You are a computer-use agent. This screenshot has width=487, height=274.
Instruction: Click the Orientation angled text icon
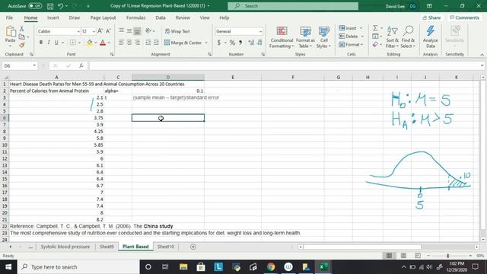pyautogui.click(x=148, y=30)
